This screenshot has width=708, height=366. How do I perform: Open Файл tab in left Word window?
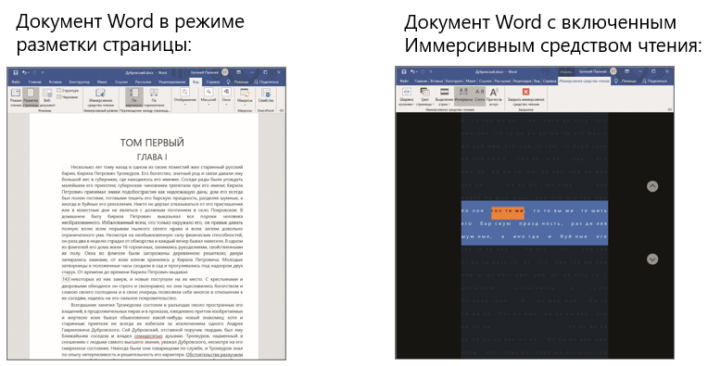(16, 82)
